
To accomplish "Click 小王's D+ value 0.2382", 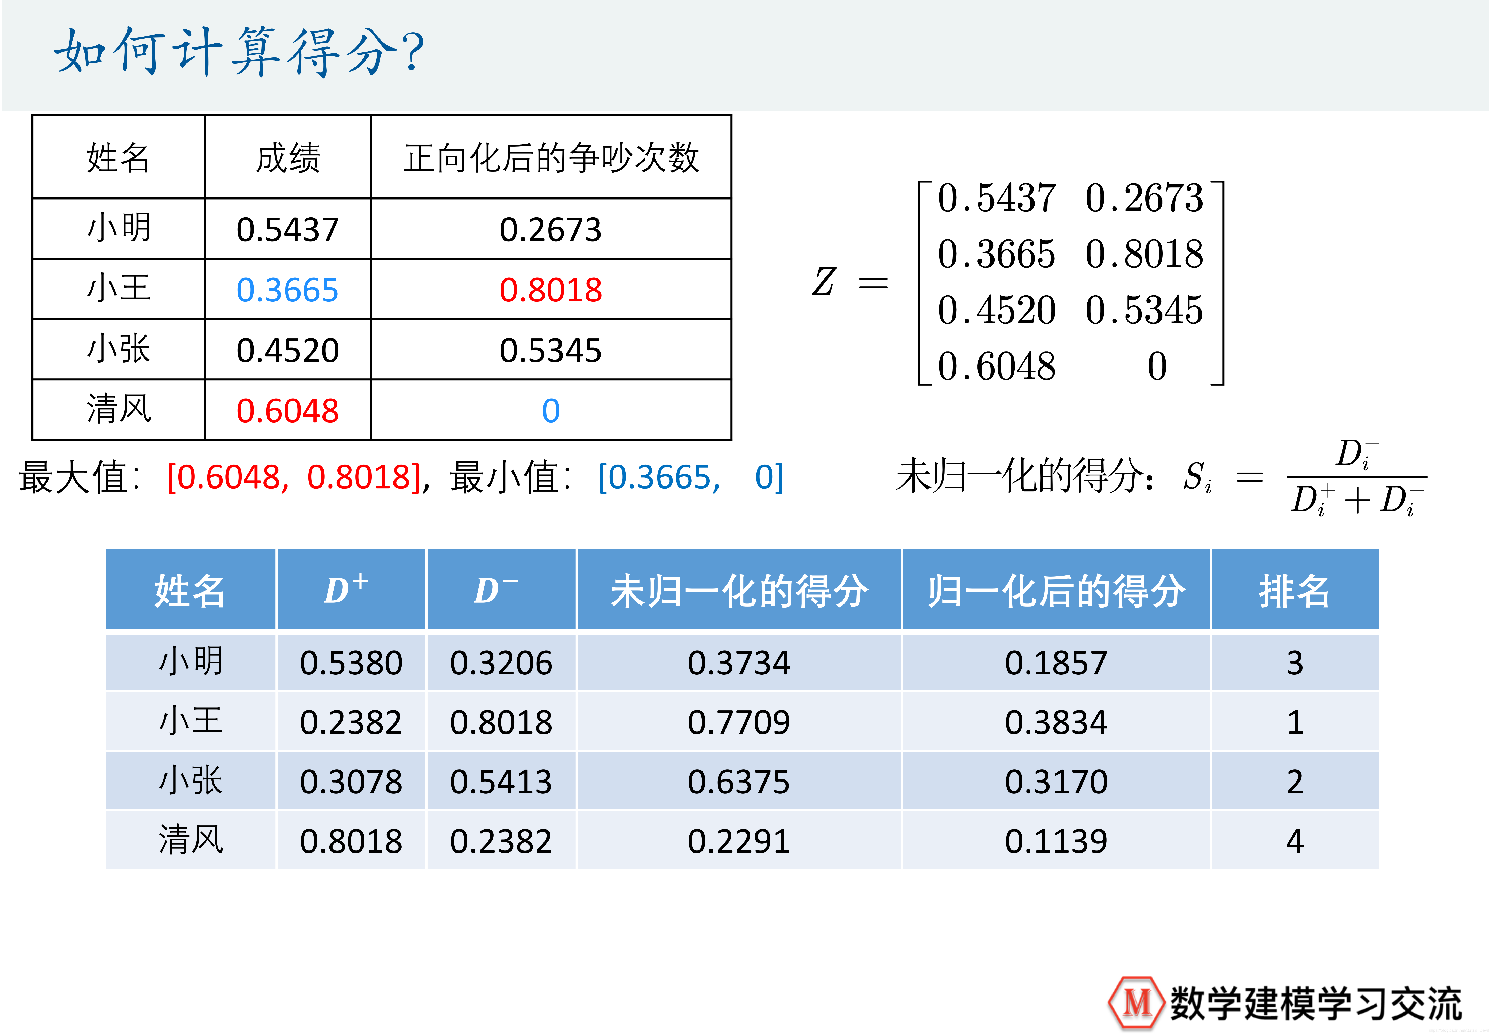I will pos(351,722).
